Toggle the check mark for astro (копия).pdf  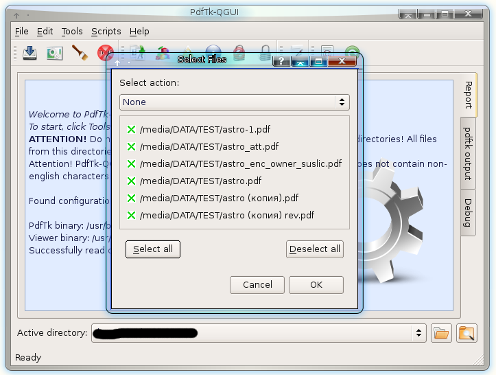[131, 198]
